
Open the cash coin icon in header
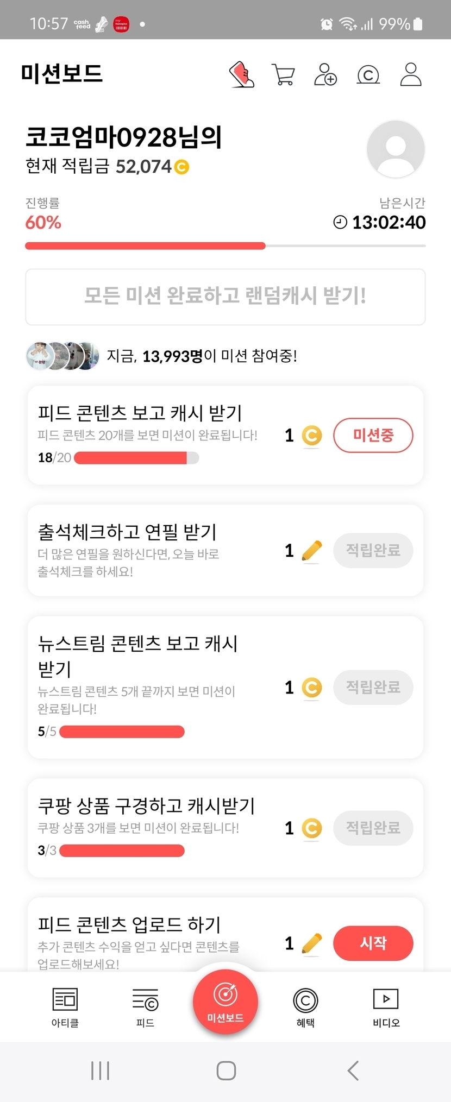pyautogui.click(x=368, y=74)
